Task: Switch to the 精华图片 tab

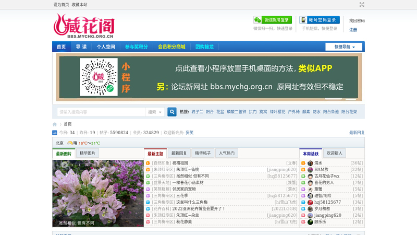Action: (87, 153)
